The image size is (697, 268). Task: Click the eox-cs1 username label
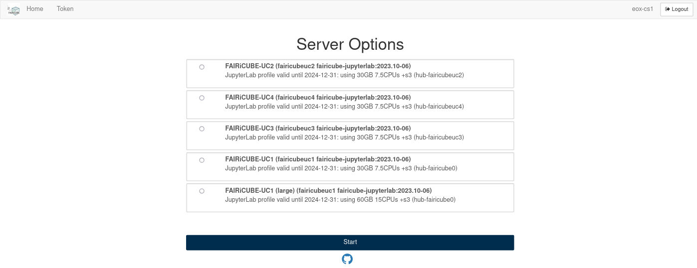tap(643, 9)
